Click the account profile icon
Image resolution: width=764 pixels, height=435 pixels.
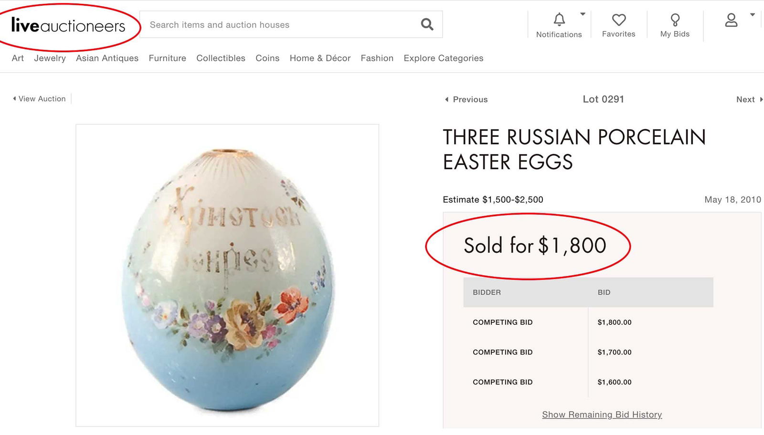pyautogui.click(x=731, y=20)
